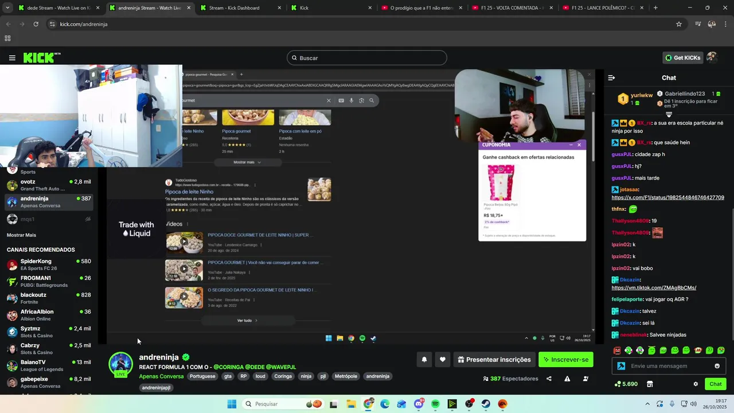Click the Apenas Conversa category link
Viewport: 734px width, 413px height.
pyautogui.click(x=161, y=376)
